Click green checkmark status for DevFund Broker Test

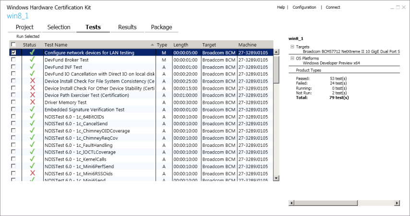point(32,60)
